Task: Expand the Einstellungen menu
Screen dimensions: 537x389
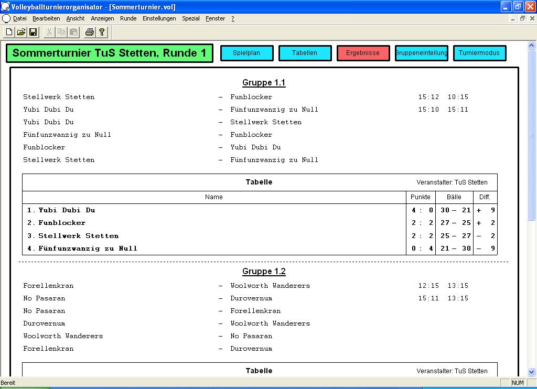Action: 159,18
